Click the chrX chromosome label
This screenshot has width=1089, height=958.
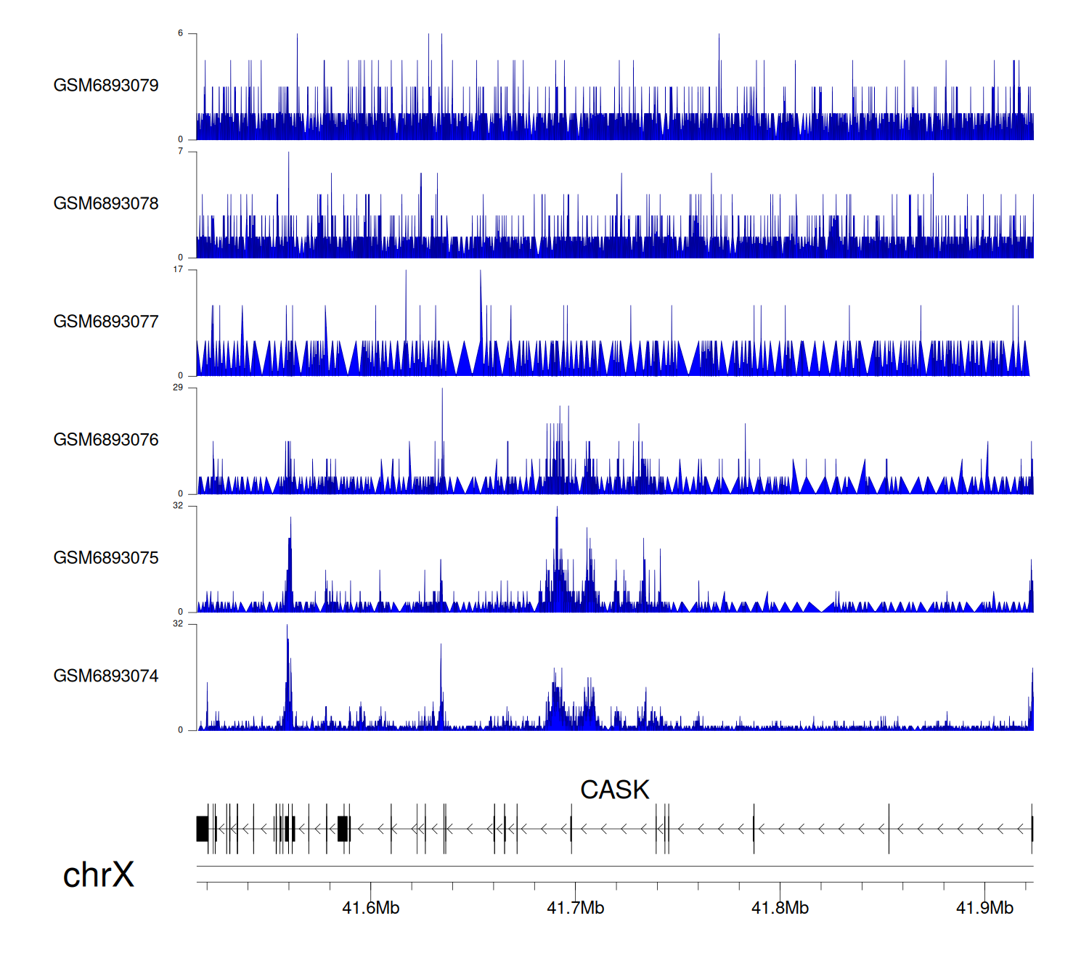point(99,875)
